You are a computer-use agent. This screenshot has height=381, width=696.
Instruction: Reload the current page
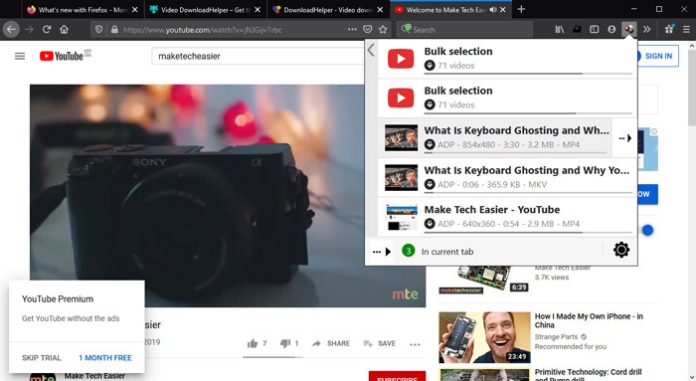pyautogui.click(x=47, y=30)
